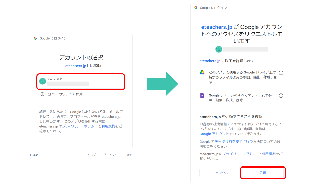Open 利用規約 link in permission dialog
325x182 pixels.
[x=268, y=154]
